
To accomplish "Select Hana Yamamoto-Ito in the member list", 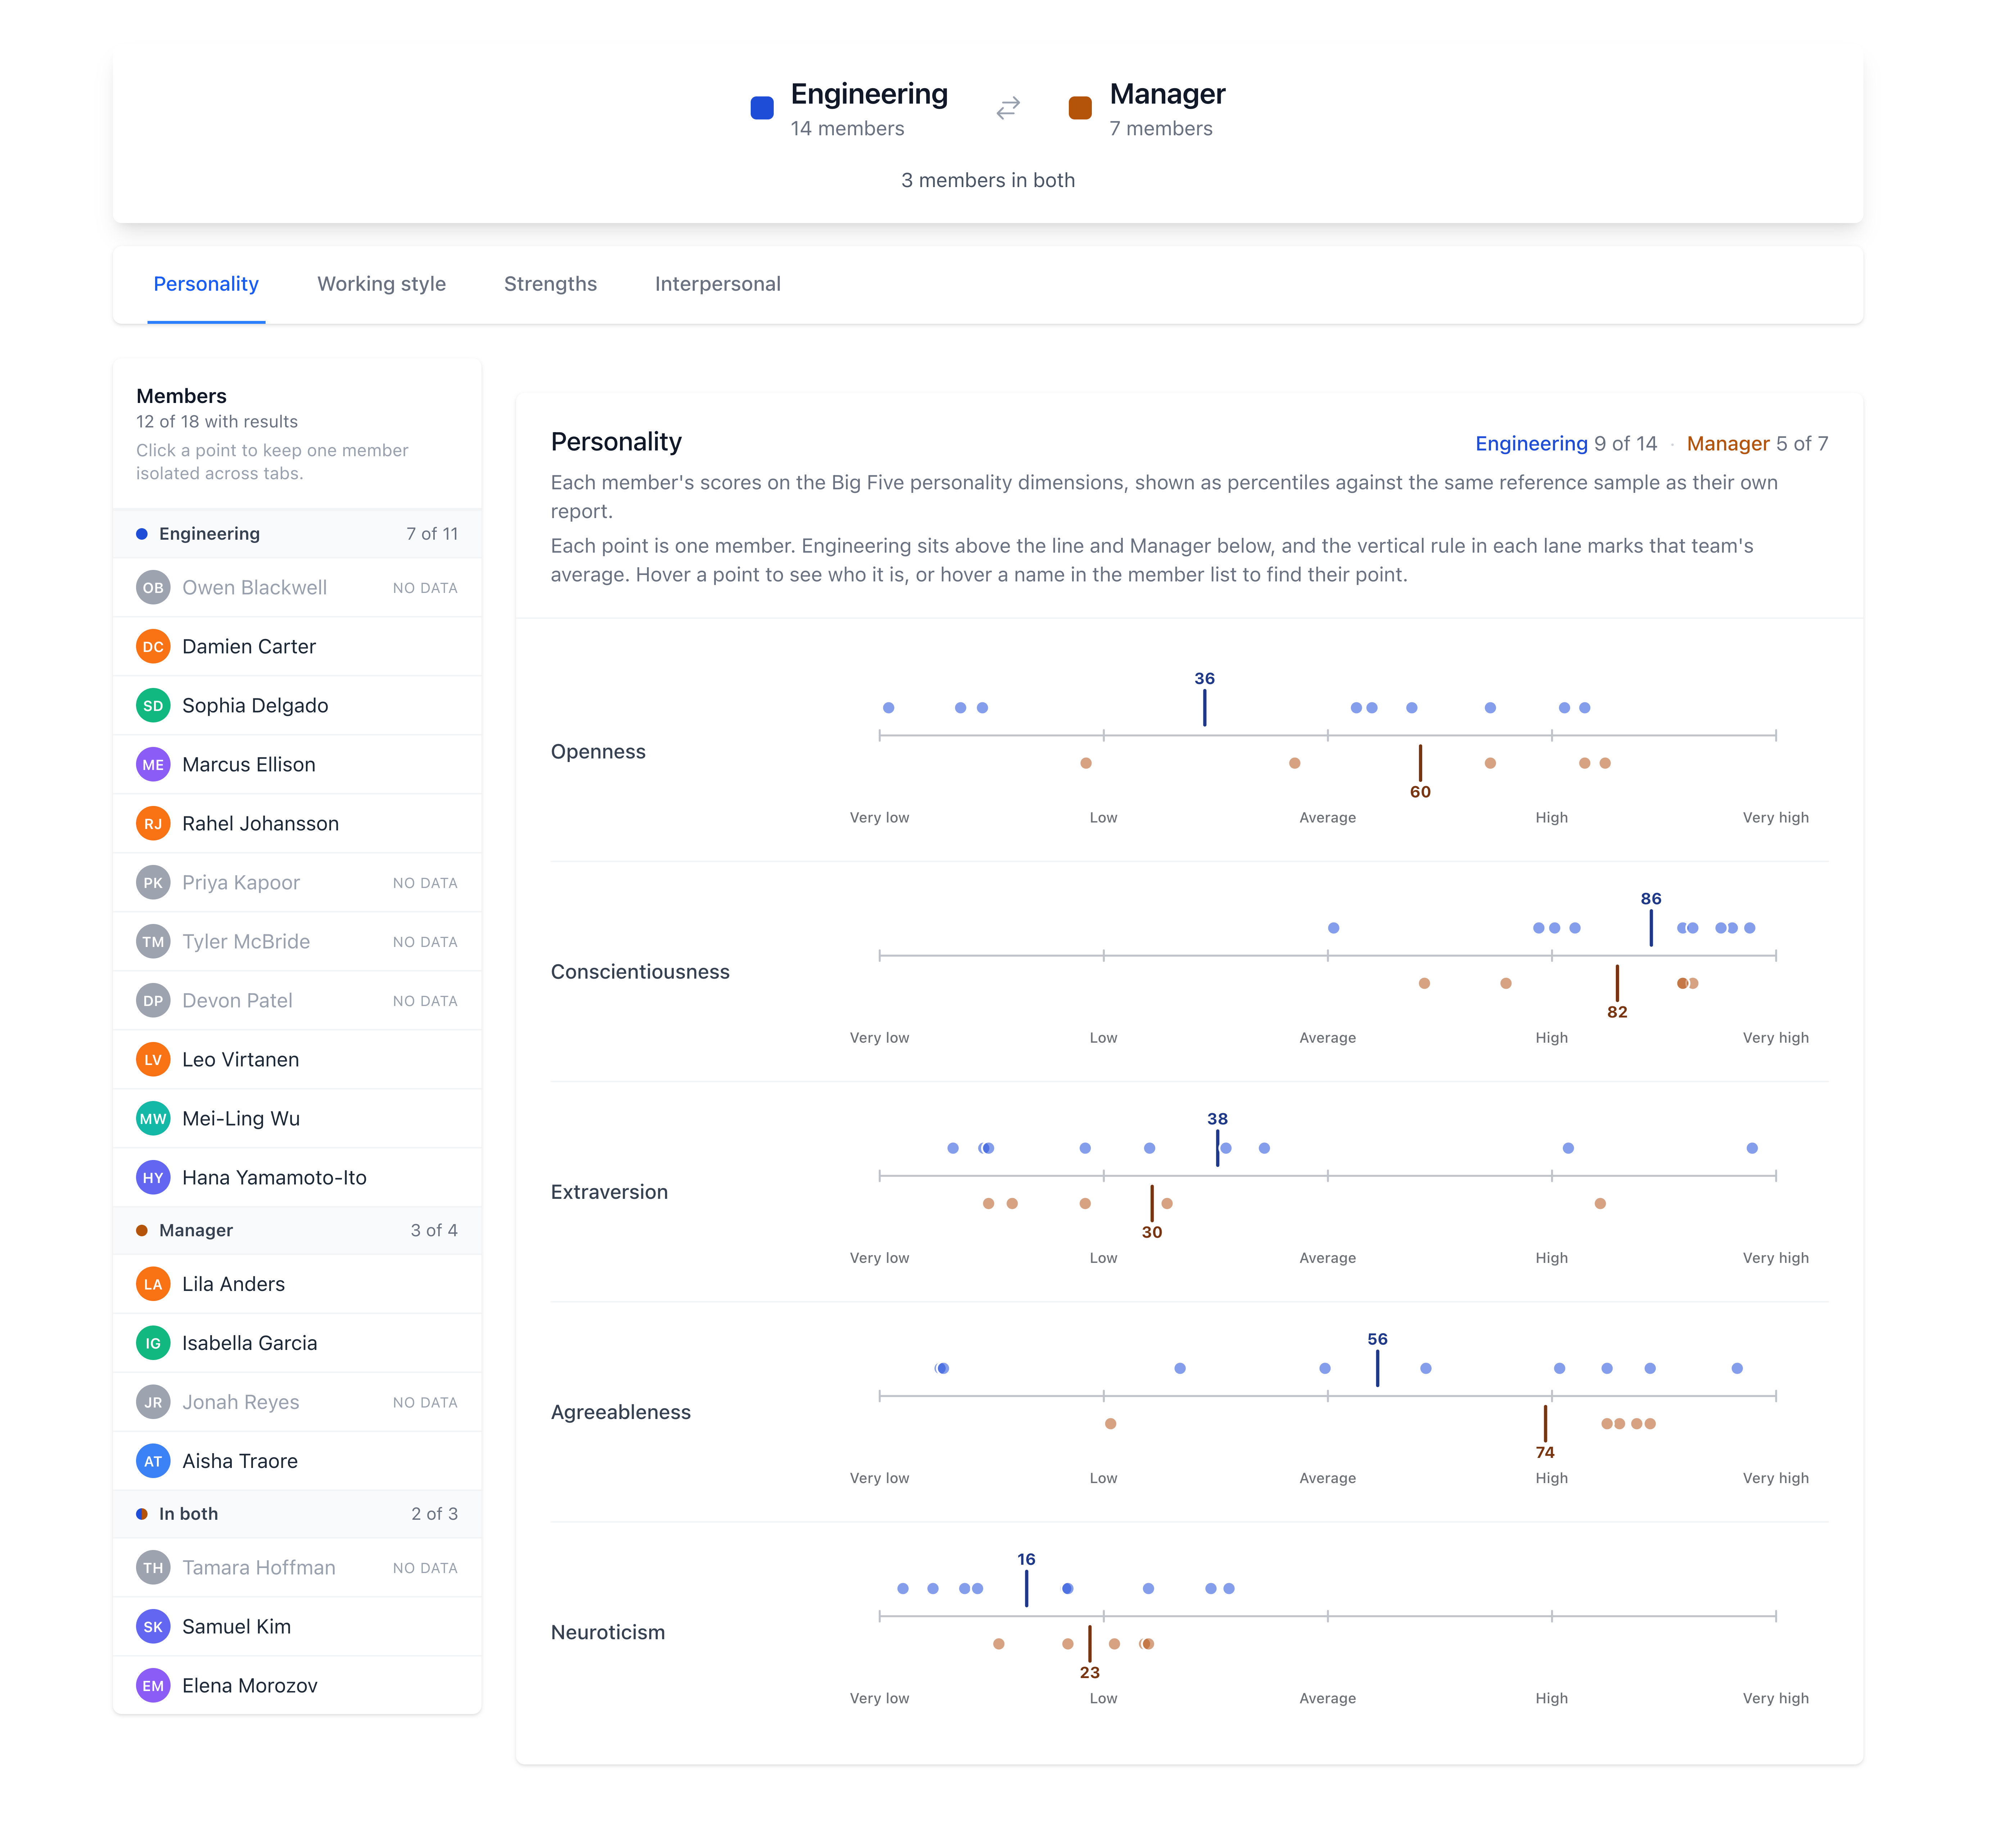I will [x=297, y=1178].
